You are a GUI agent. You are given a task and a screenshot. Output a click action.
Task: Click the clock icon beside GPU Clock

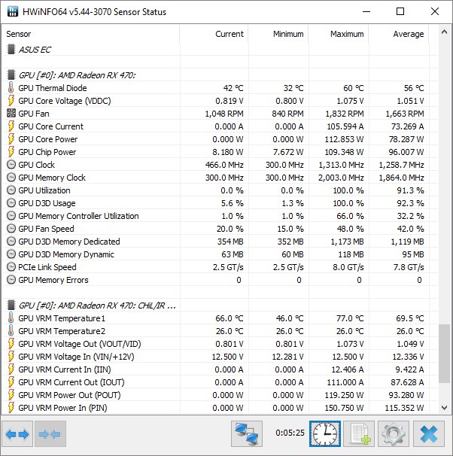click(x=11, y=165)
